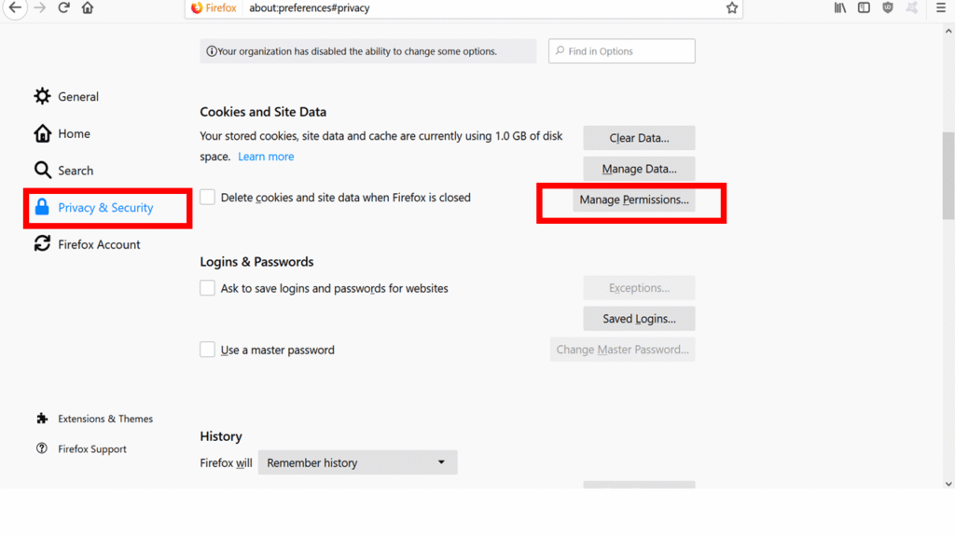This screenshot has width=955, height=537.
Task: Switch to the Search preferences category
Action: (75, 171)
